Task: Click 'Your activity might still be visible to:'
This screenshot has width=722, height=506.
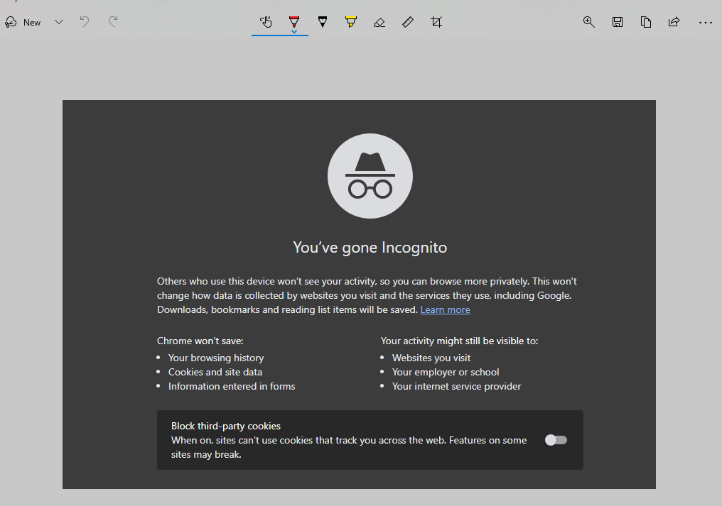Action: tap(460, 341)
